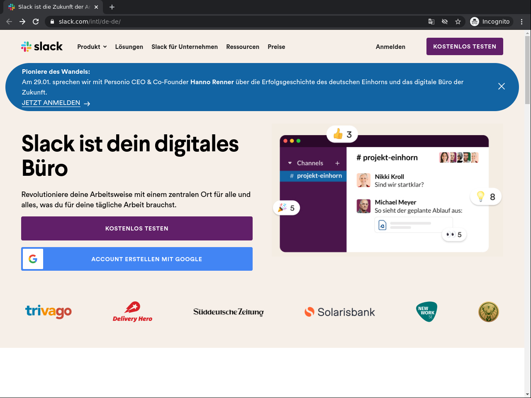Click the header KOSTENLOS TESTEN button

tap(465, 46)
